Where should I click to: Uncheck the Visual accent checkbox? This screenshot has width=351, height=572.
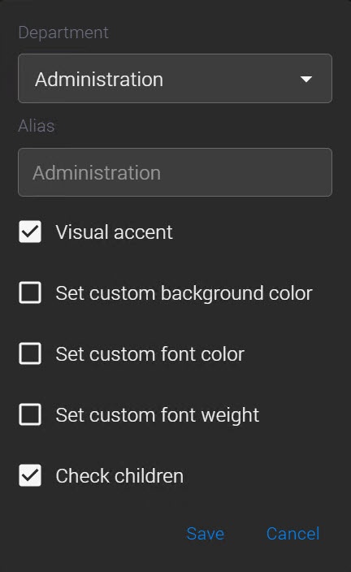click(x=30, y=232)
